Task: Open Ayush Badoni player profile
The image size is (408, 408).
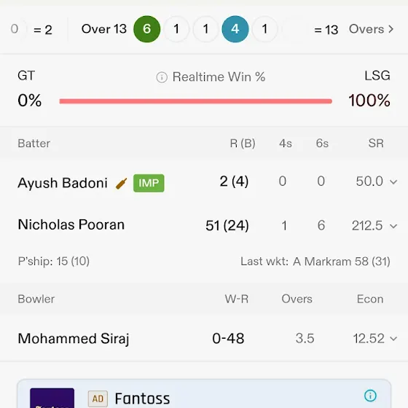Action: [x=63, y=183]
